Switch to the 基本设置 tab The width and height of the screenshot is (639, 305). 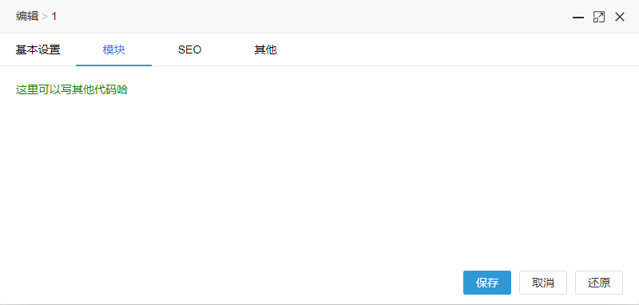point(38,50)
